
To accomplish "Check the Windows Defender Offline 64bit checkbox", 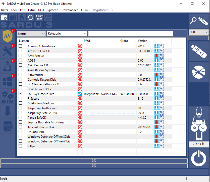I will pos(20,141).
